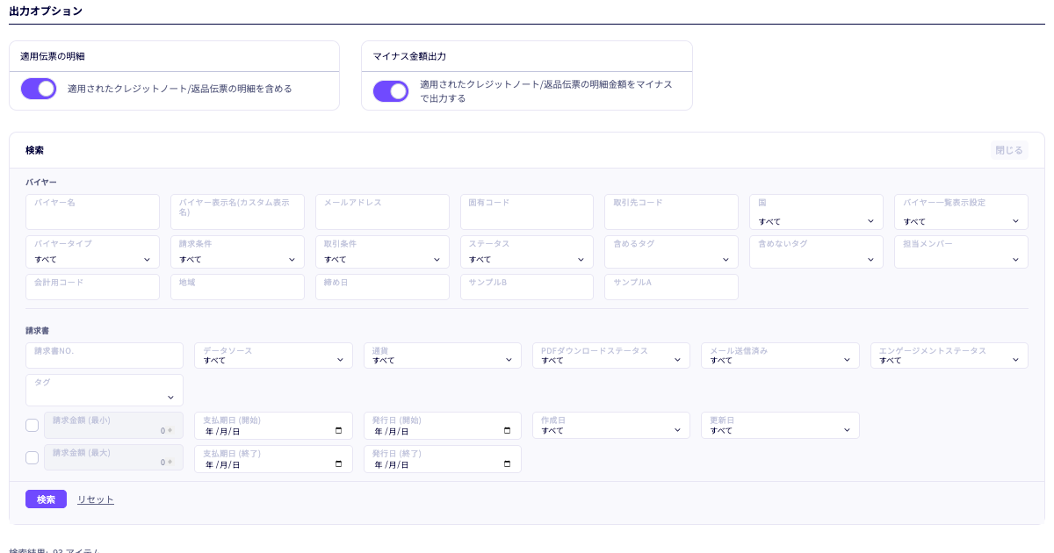Open the 更新日 dropdown
Screen dimensions: 1054x553
click(780, 426)
